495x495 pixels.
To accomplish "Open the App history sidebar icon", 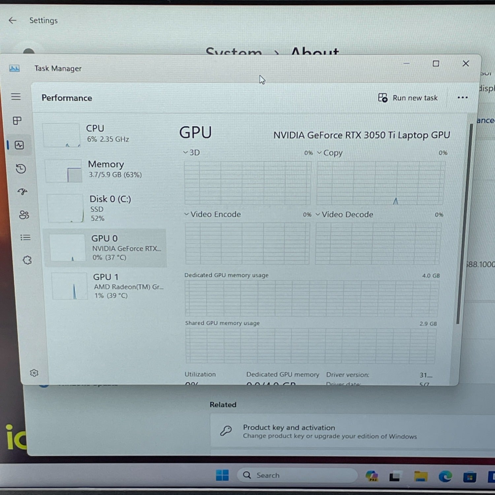I will point(21,169).
